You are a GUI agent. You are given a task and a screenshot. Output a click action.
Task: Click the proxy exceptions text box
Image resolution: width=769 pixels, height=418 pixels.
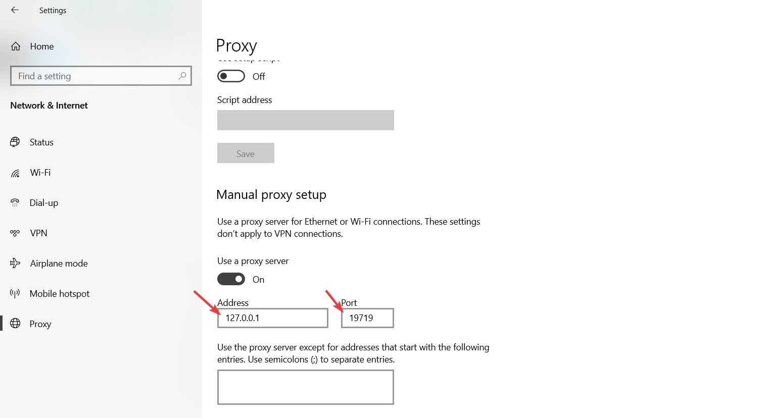tap(306, 387)
